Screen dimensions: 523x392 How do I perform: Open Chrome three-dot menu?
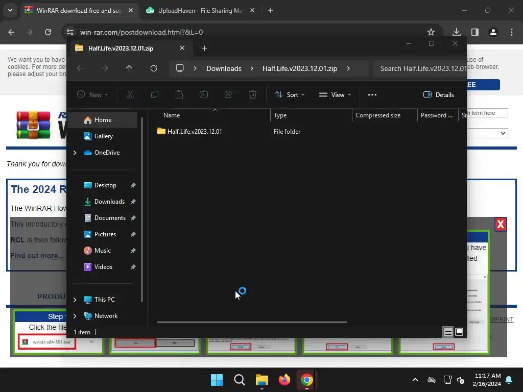[x=512, y=32]
